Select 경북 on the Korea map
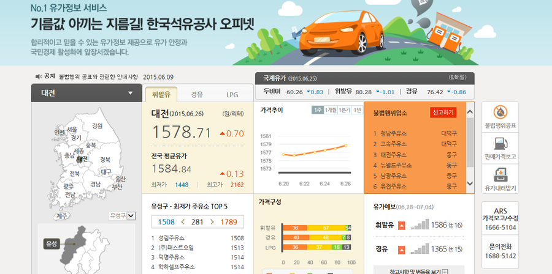Viewport: 552px width, 274px height. (105, 160)
